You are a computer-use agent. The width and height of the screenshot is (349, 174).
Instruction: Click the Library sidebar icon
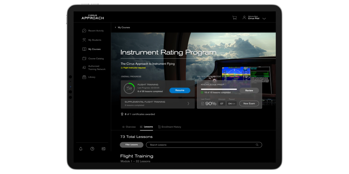point(84,77)
